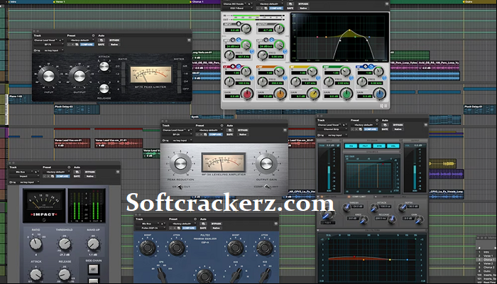Click automation icon in Impact plugin window
The width and height of the screenshot is (497, 284).
pyautogui.click(x=77, y=172)
